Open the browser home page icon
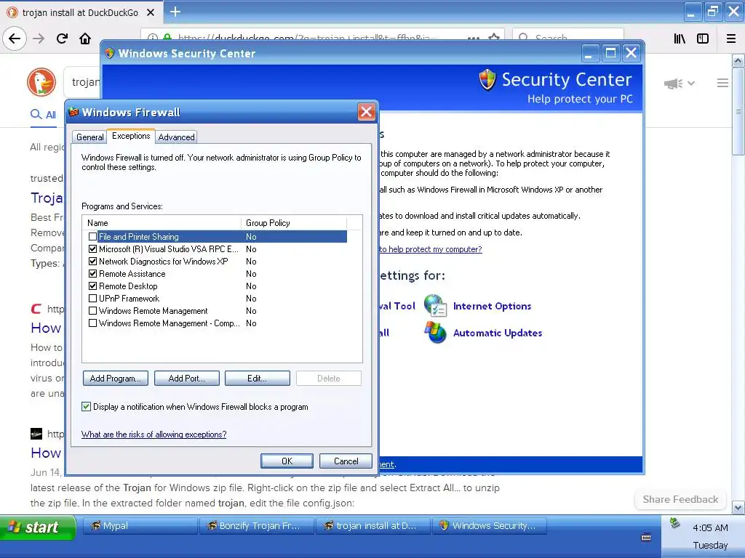The height and width of the screenshot is (558, 745). point(85,39)
